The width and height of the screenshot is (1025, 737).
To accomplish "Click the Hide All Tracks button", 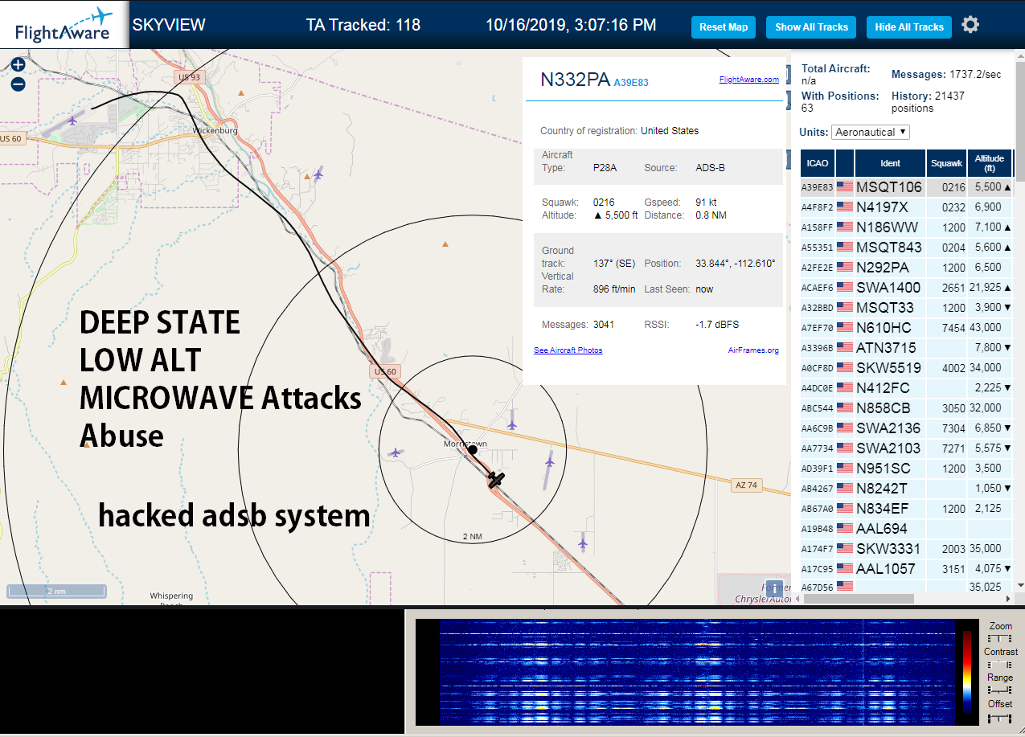I will coord(909,27).
